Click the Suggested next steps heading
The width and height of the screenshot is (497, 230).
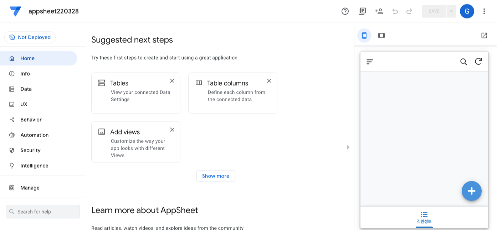tap(132, 40)
